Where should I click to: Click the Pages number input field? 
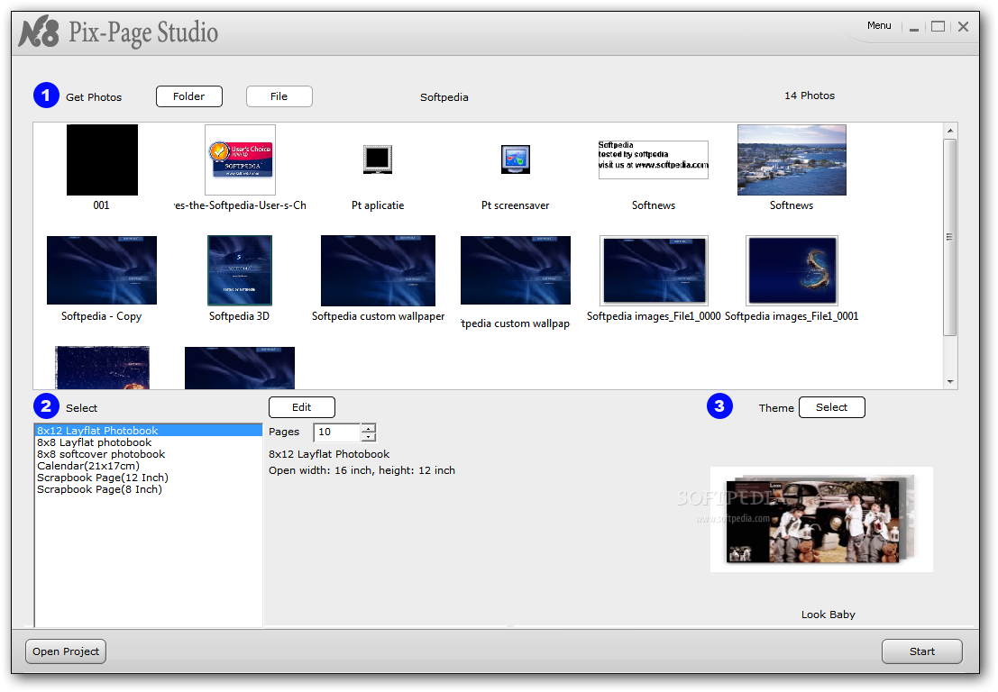337,432
